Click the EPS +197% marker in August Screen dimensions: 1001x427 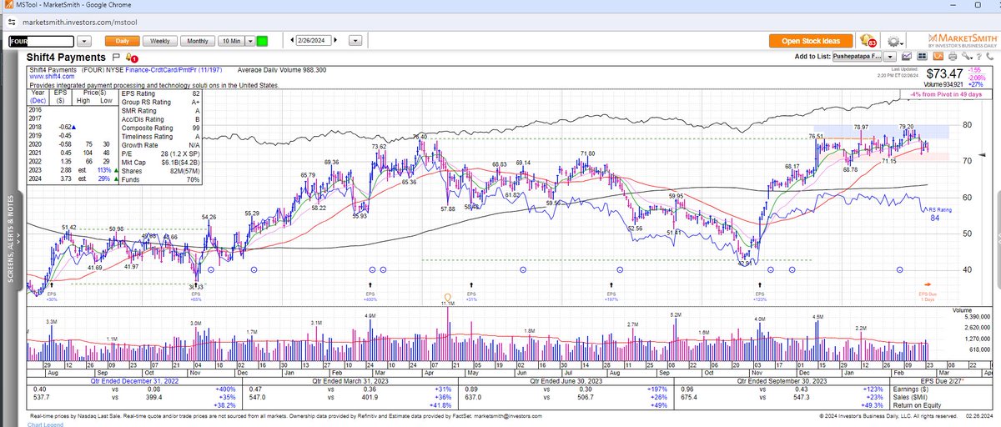[612, 291]
